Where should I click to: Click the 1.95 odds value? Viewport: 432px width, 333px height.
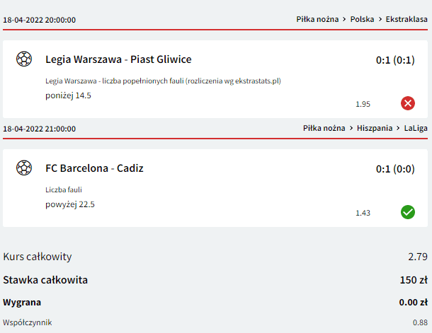pos(363,104)
